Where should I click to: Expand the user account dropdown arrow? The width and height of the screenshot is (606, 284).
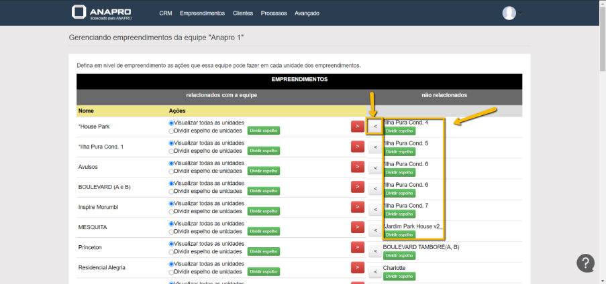[520, 13]
